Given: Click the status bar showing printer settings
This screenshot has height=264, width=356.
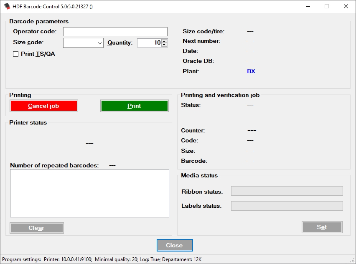Looking at the screenshot, I should click(x=100, y=259).
